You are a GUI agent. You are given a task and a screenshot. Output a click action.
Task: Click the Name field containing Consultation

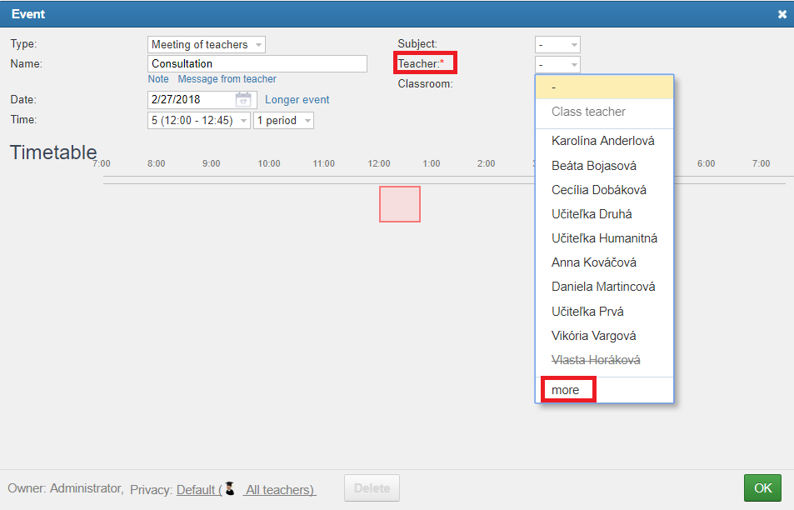pos(257,64)
